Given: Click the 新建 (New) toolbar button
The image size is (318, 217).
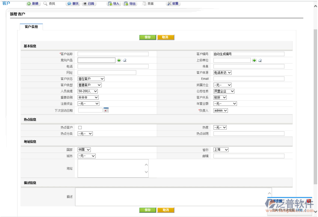Looking at the screenshot, I should 33,4.
